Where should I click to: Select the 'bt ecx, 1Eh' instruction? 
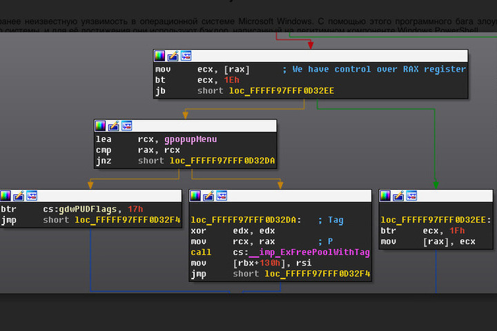197,80
